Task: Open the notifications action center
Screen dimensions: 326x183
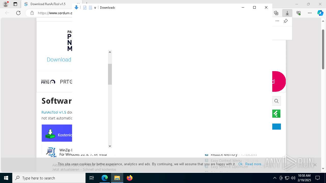Action: 318,178
